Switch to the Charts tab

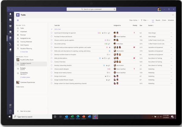(x=164, y=20)
